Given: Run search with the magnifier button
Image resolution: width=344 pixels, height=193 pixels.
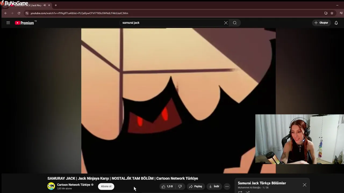Looking at the screenshot, I should (235, 23).
